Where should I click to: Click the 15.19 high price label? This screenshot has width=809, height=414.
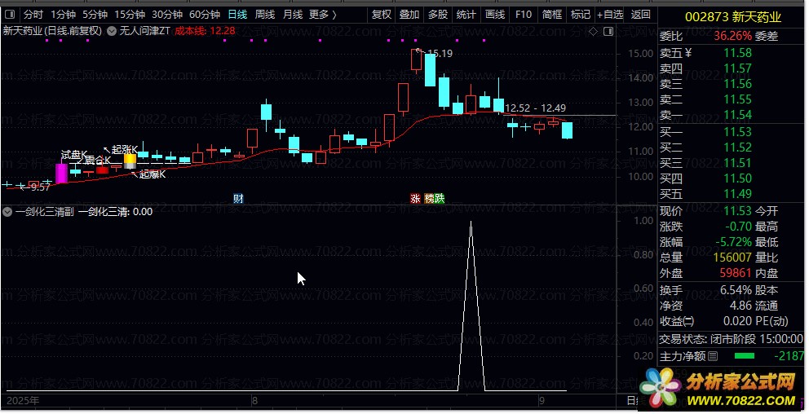[x=440, y=53]
